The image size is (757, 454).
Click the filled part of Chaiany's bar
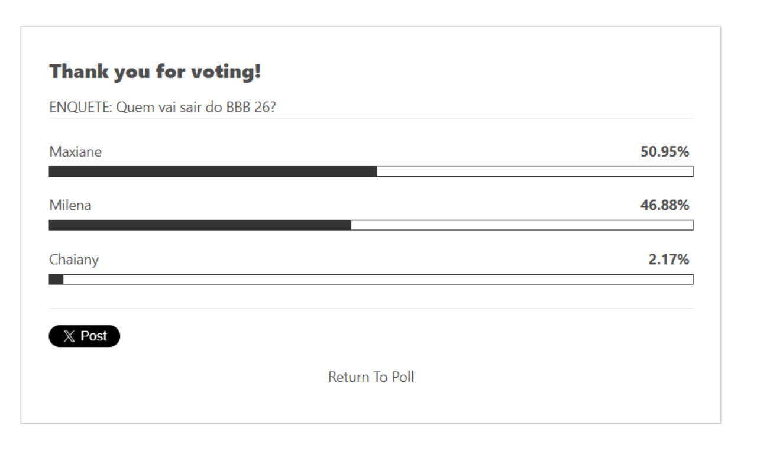point(56,280)
